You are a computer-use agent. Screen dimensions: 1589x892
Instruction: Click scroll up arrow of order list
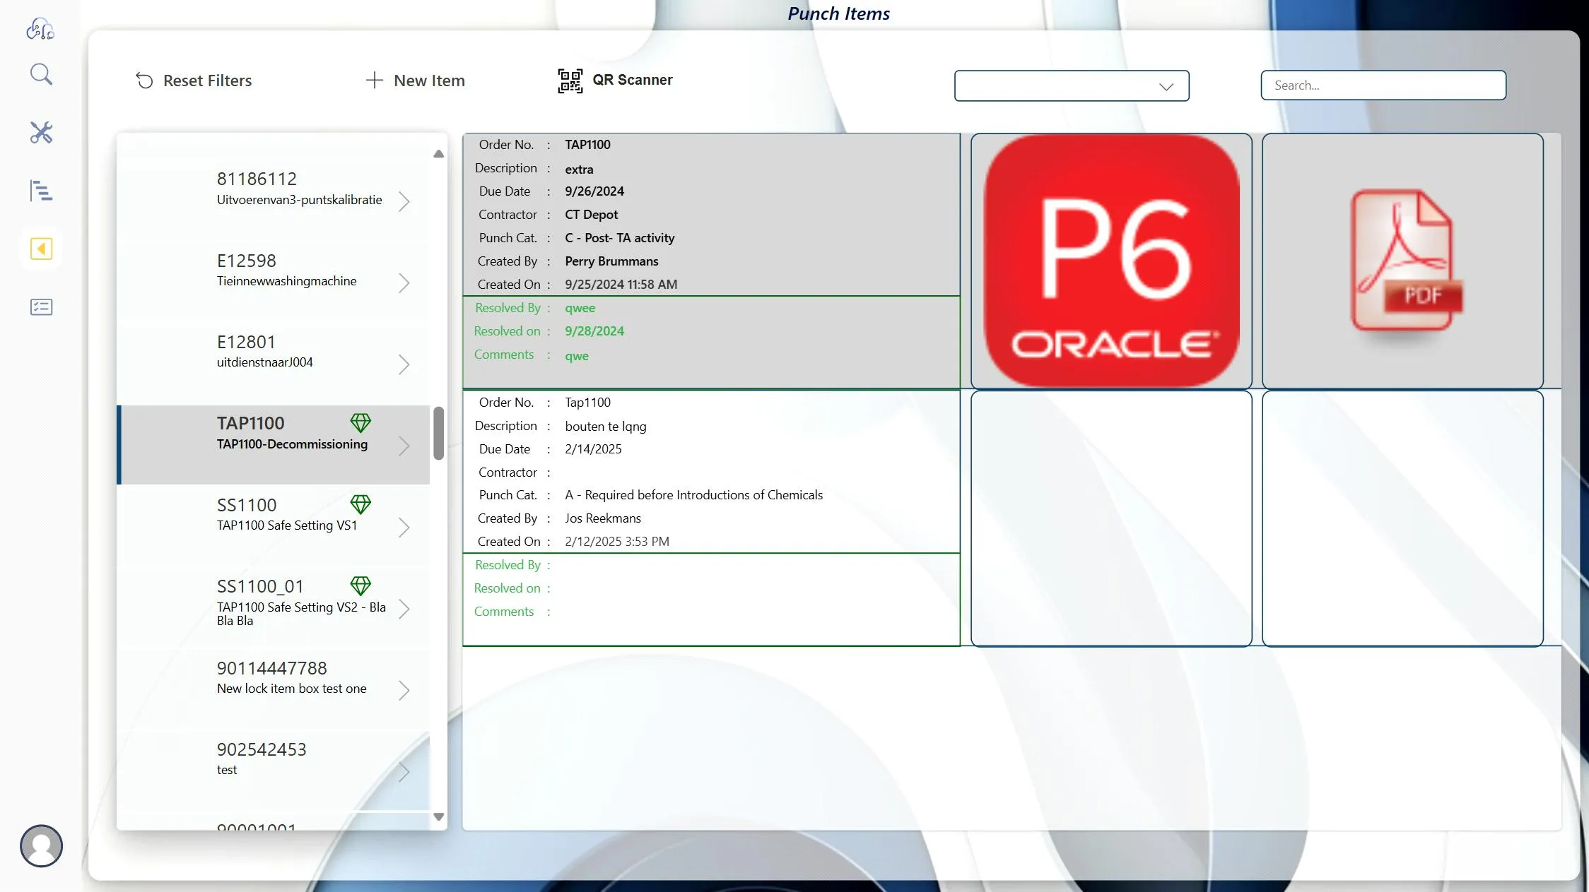click(438, 153)
